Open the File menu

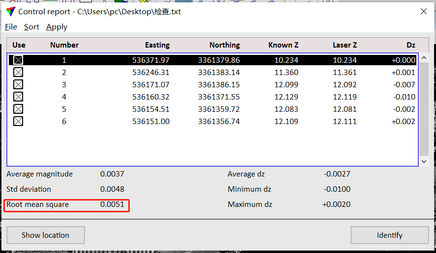tap(11, 27)
